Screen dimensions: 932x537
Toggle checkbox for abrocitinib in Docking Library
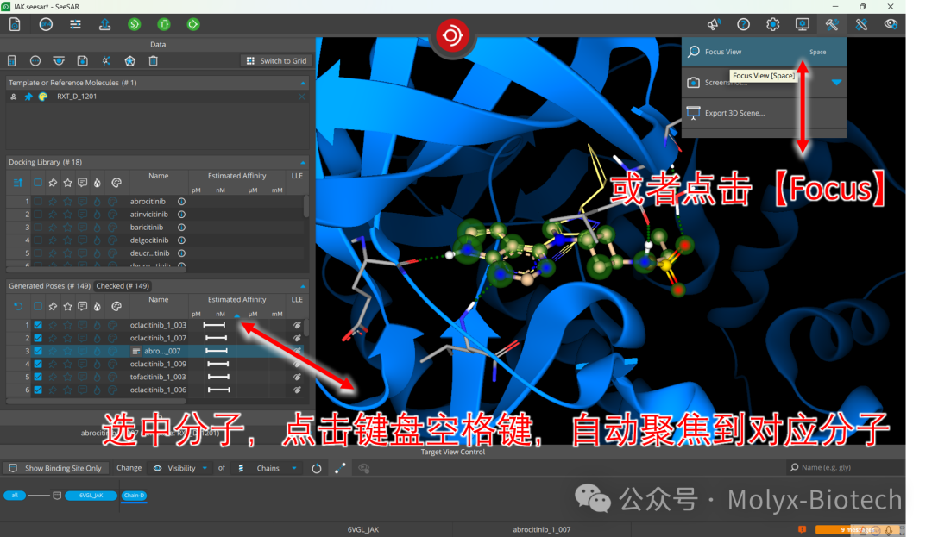pos(38,202)
